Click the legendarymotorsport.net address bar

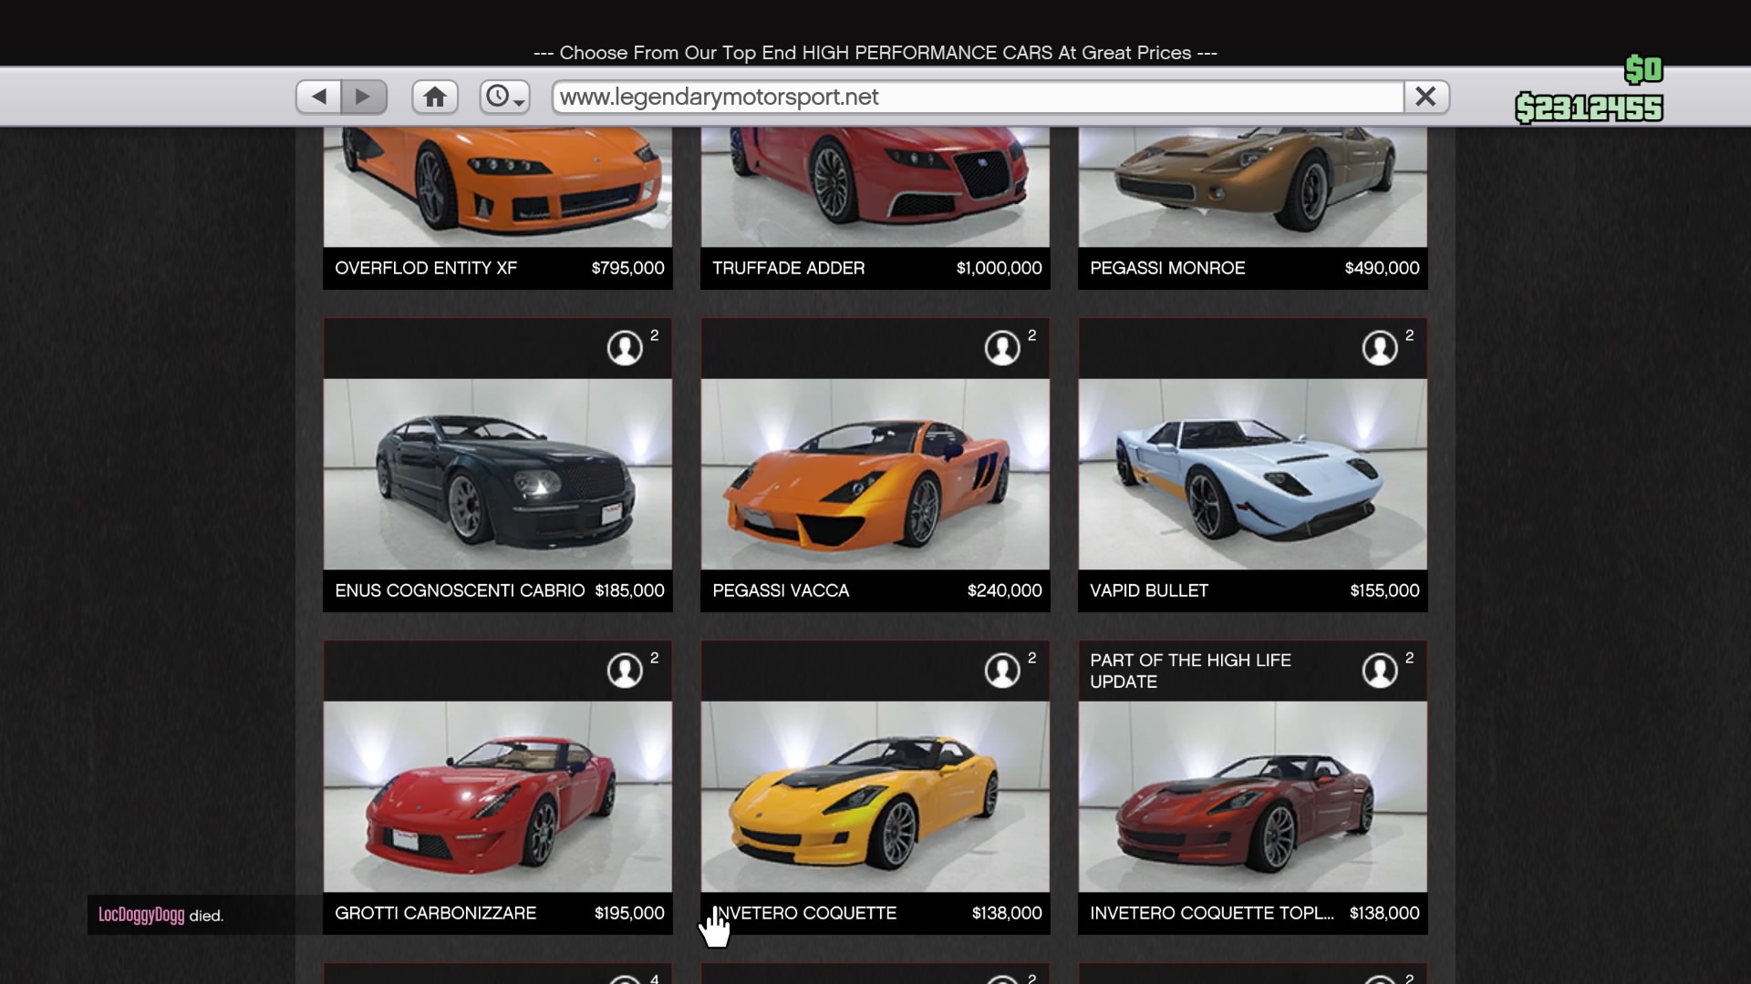pos(978,97)
